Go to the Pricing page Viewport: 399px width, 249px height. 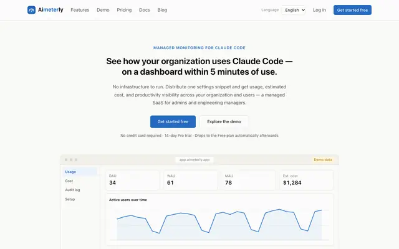(x=124, y=10)
